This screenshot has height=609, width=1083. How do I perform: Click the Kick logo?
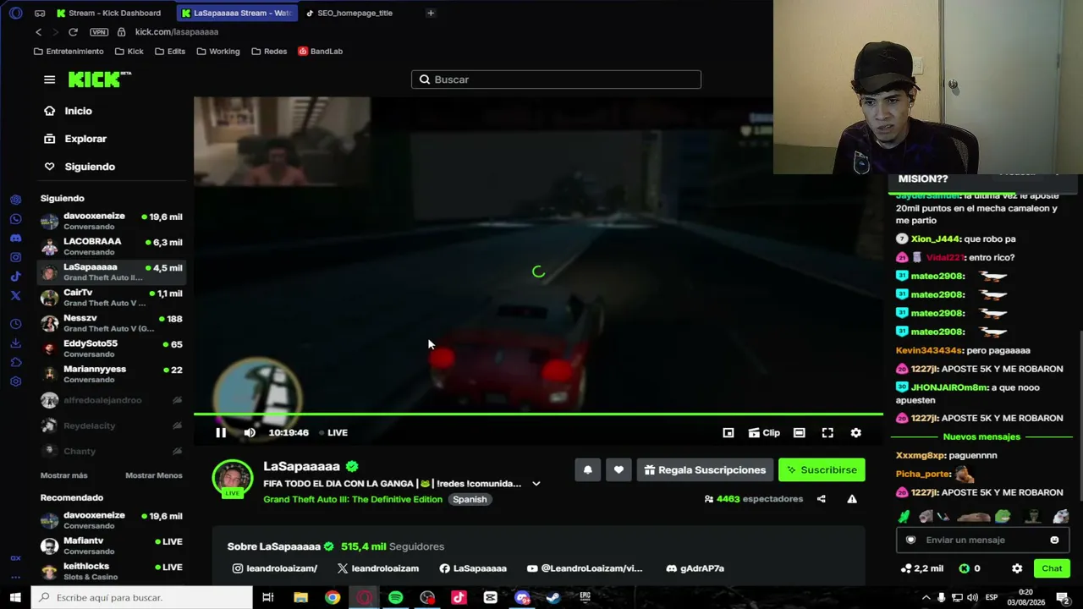[99, 80]
